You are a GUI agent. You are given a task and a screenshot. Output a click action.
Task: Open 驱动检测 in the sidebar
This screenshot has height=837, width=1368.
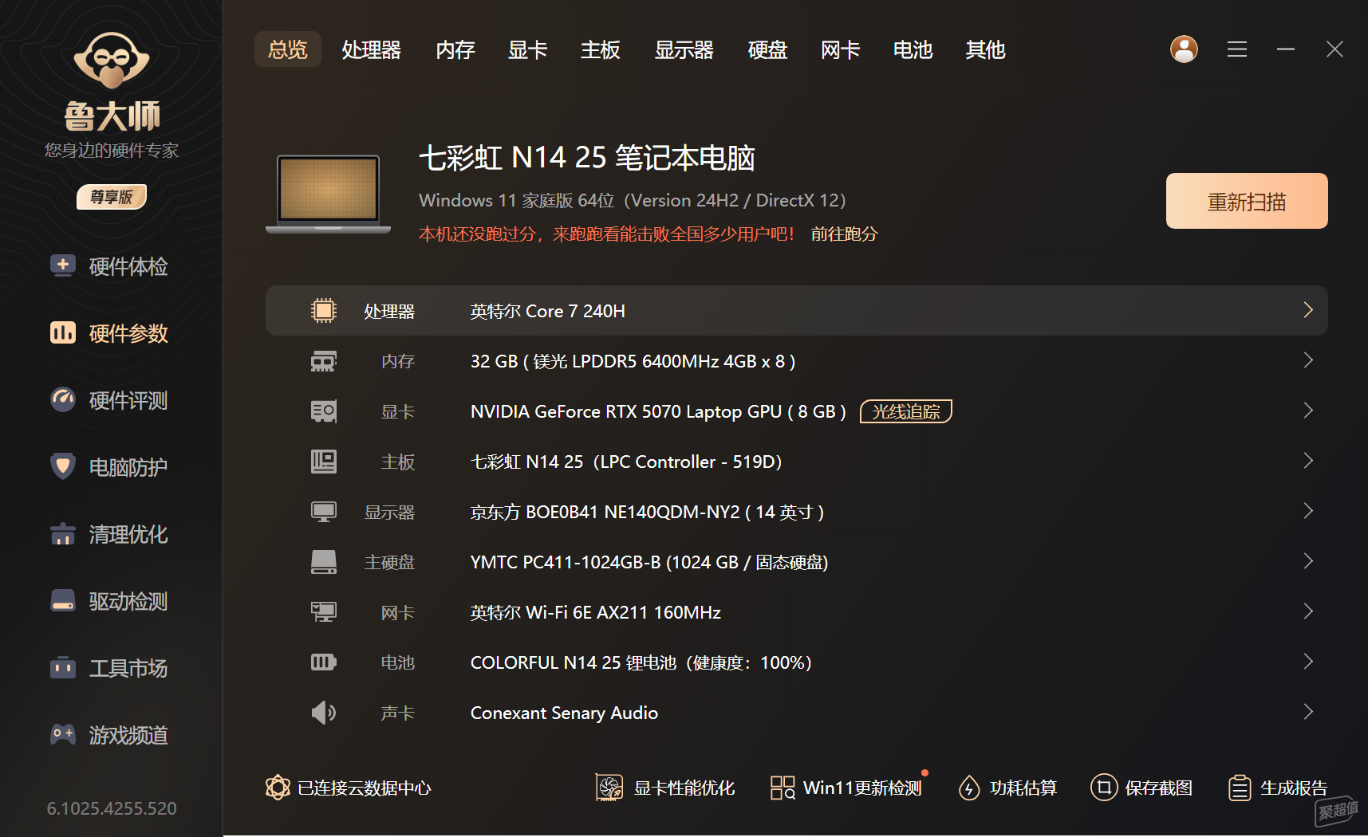coord(110,601)
